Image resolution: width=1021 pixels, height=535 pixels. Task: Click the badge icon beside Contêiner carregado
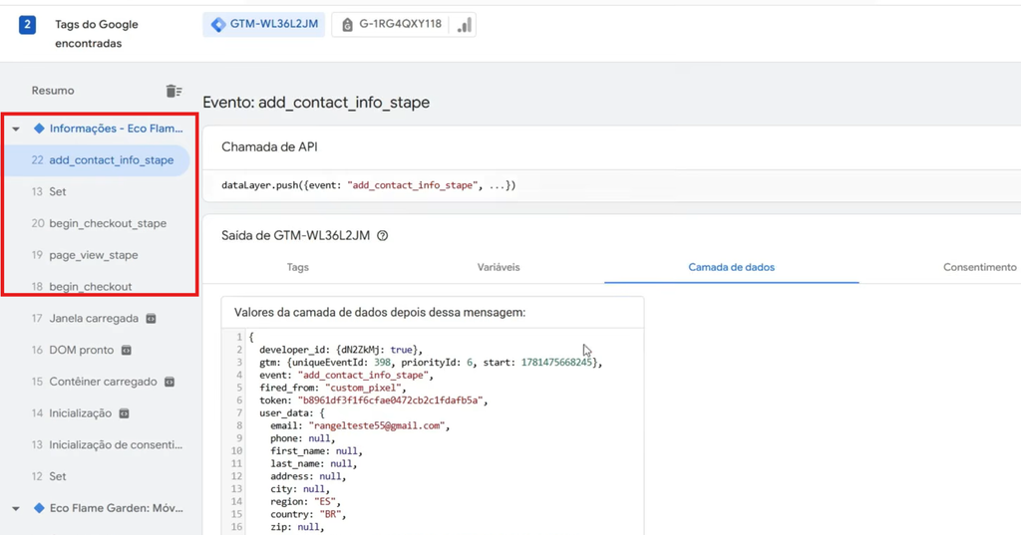tap(170, 382)
